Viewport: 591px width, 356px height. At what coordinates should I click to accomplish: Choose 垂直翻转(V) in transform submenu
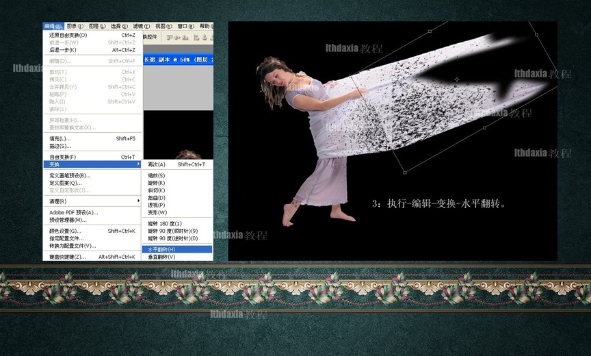click(177, 257)
